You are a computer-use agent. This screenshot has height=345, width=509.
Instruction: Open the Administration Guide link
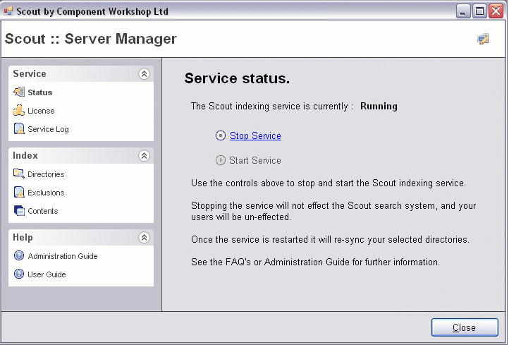pos(63,256)
